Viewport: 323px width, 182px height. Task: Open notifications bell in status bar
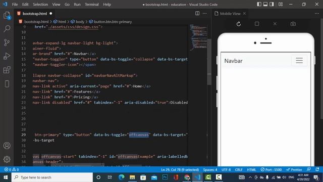[317, 169]
